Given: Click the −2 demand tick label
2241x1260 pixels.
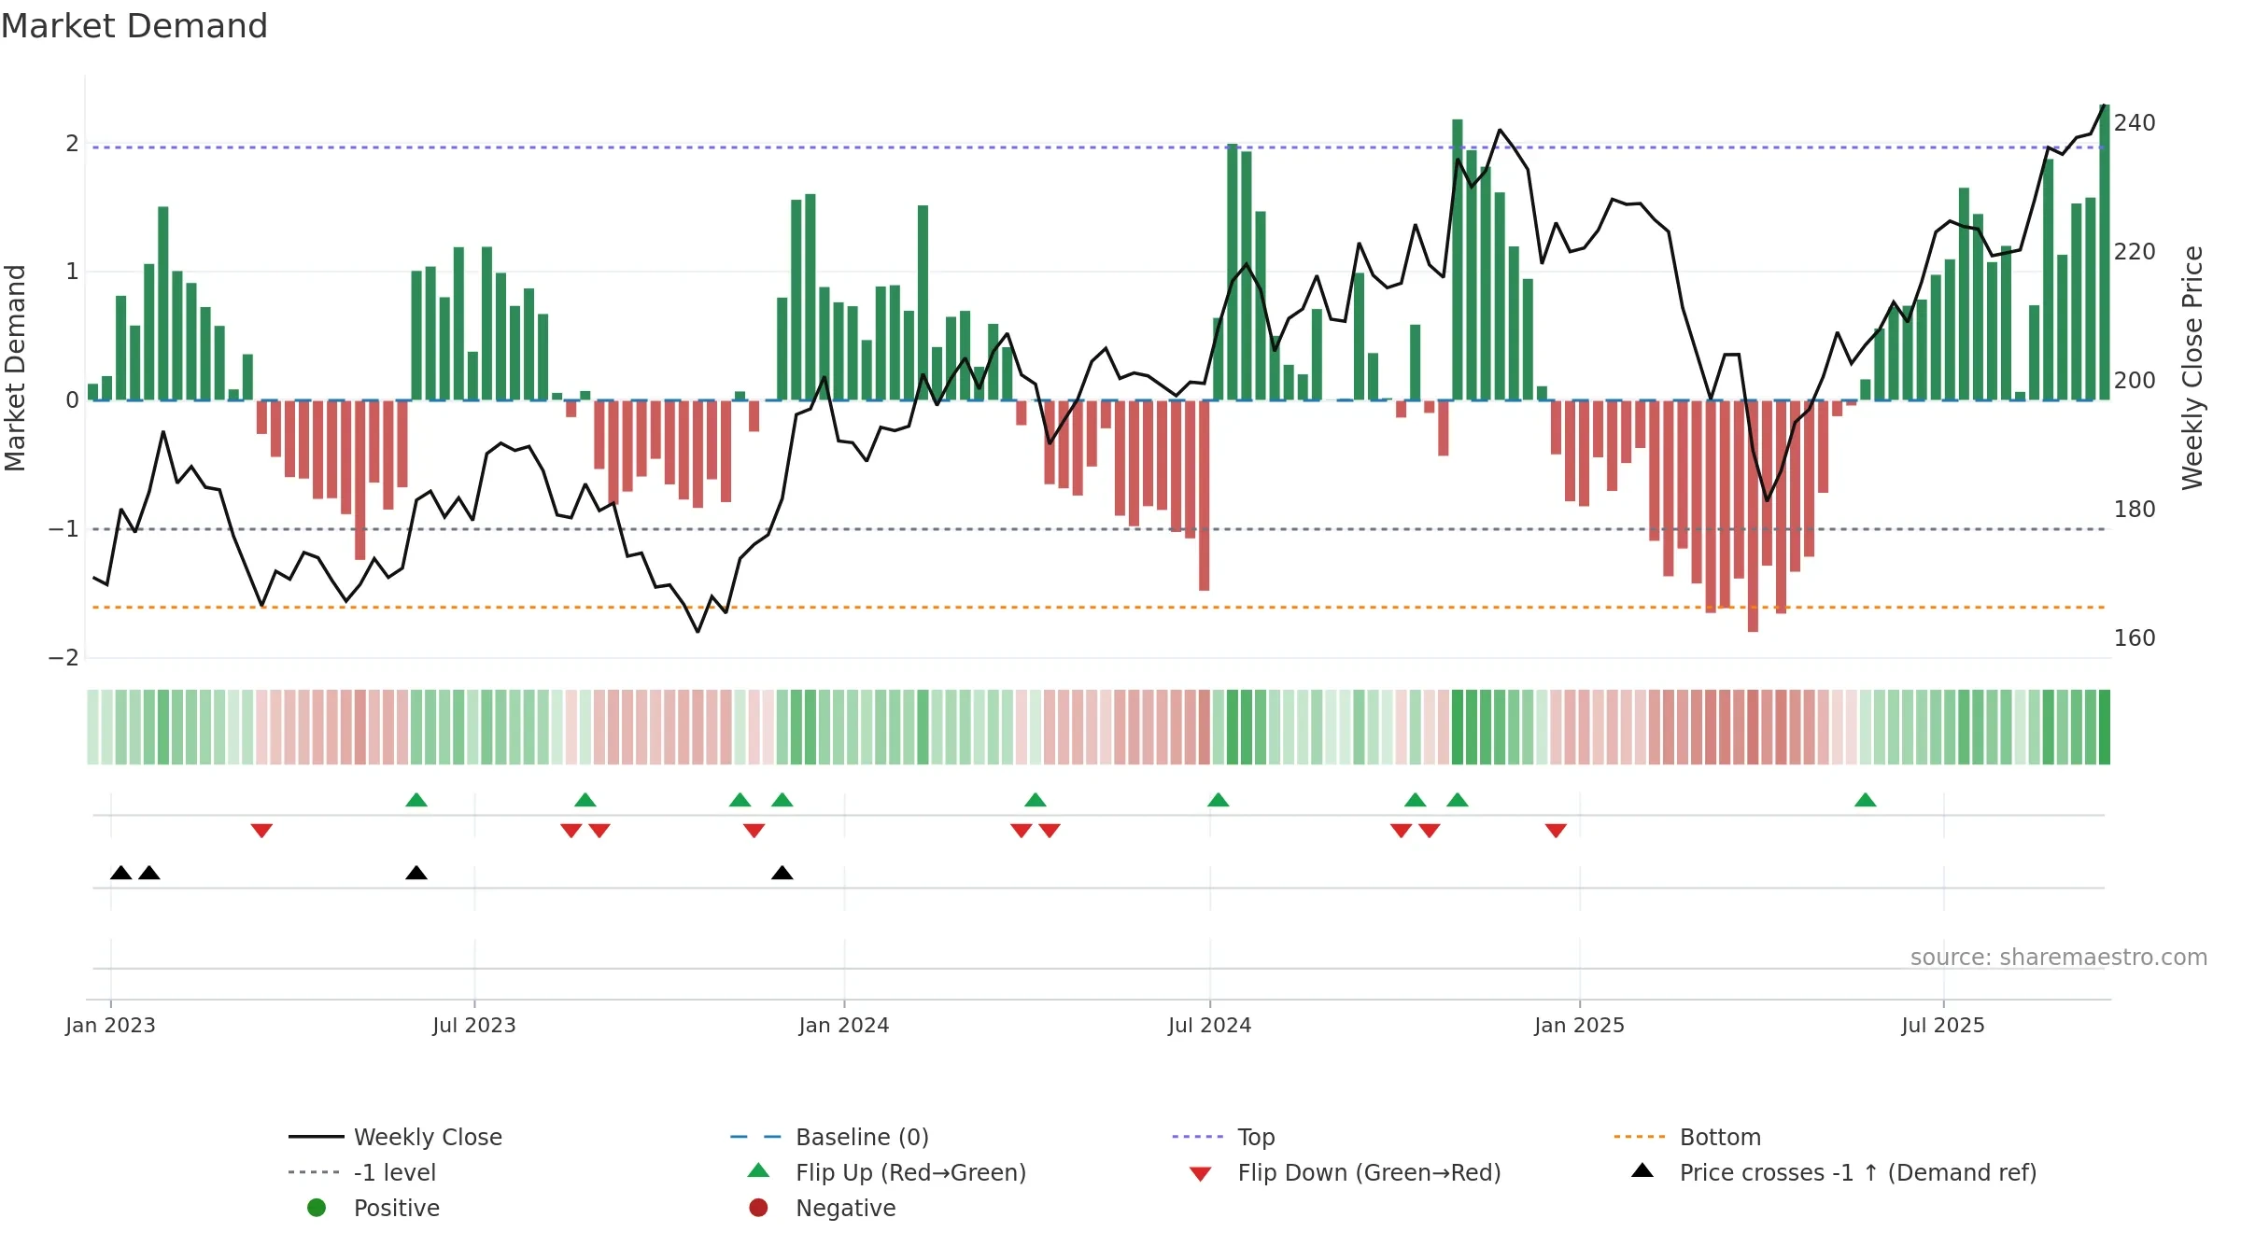Looking at the screenshot, I should pyautogui.click(x=63, y=658).
